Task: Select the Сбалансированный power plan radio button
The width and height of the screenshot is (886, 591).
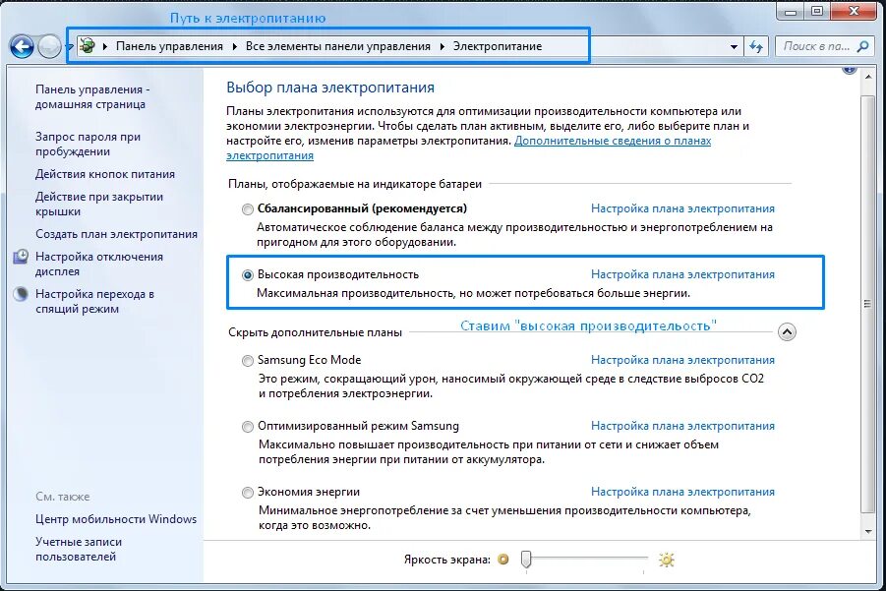Action: click(x=248, y=209)
